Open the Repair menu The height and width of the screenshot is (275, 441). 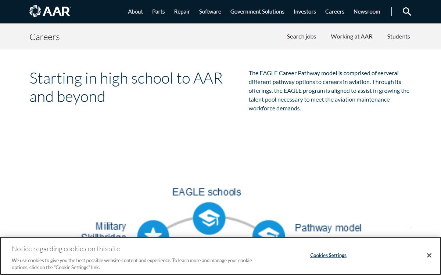[182, 12]
